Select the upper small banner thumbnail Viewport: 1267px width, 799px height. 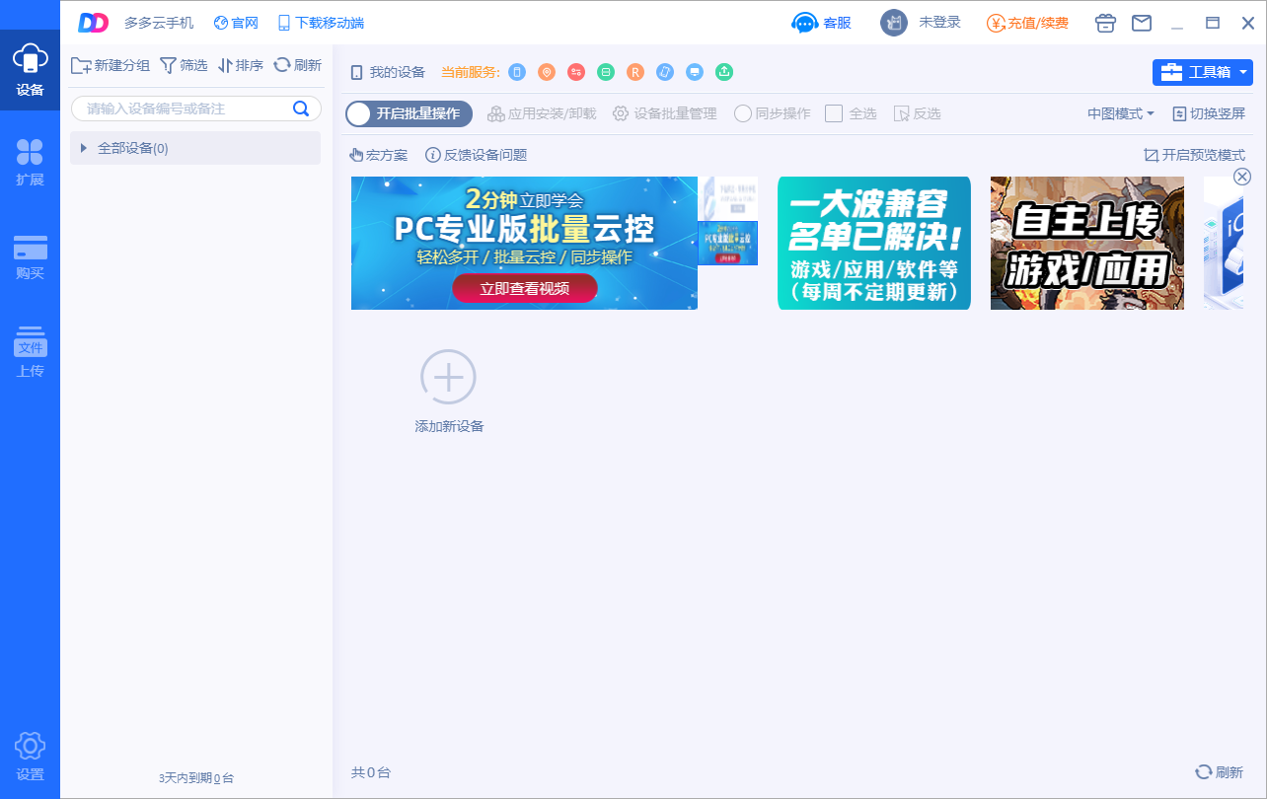(728, 198)
